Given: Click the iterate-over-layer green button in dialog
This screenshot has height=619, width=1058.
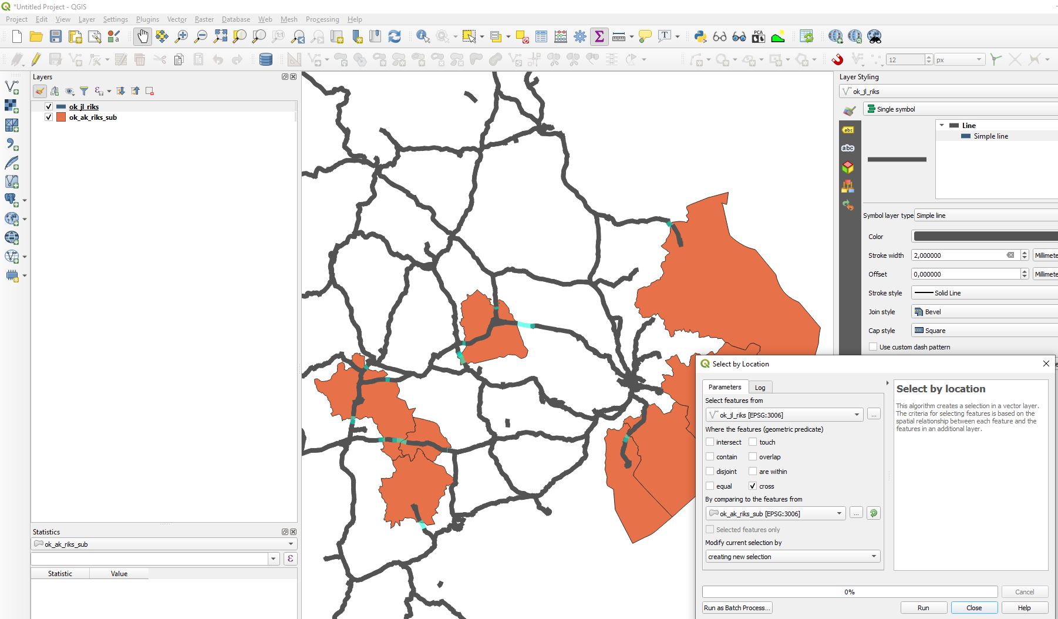Looking at the screenshot, I should (x=874, y=513).
